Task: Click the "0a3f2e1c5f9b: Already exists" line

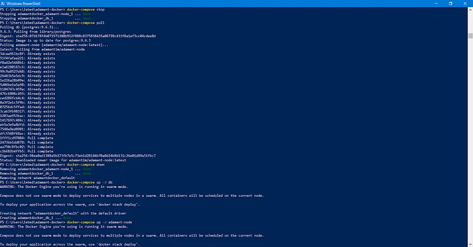Action: click(x=27, y=103)
